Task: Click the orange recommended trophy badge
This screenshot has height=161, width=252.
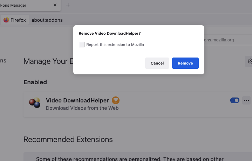Action: (x=116, y=100)
